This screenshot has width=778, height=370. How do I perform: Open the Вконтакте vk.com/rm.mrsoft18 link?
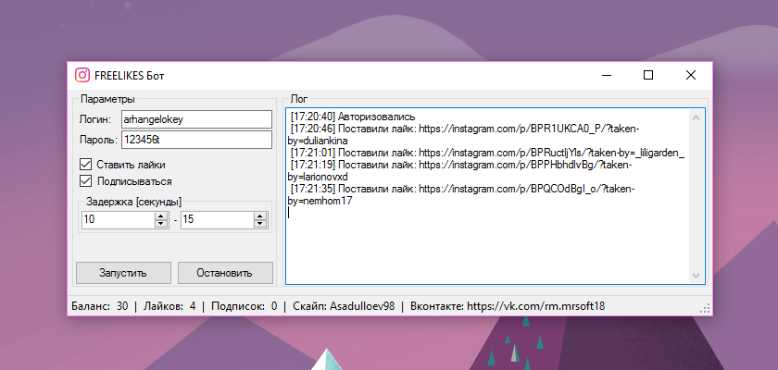point(508,306)
